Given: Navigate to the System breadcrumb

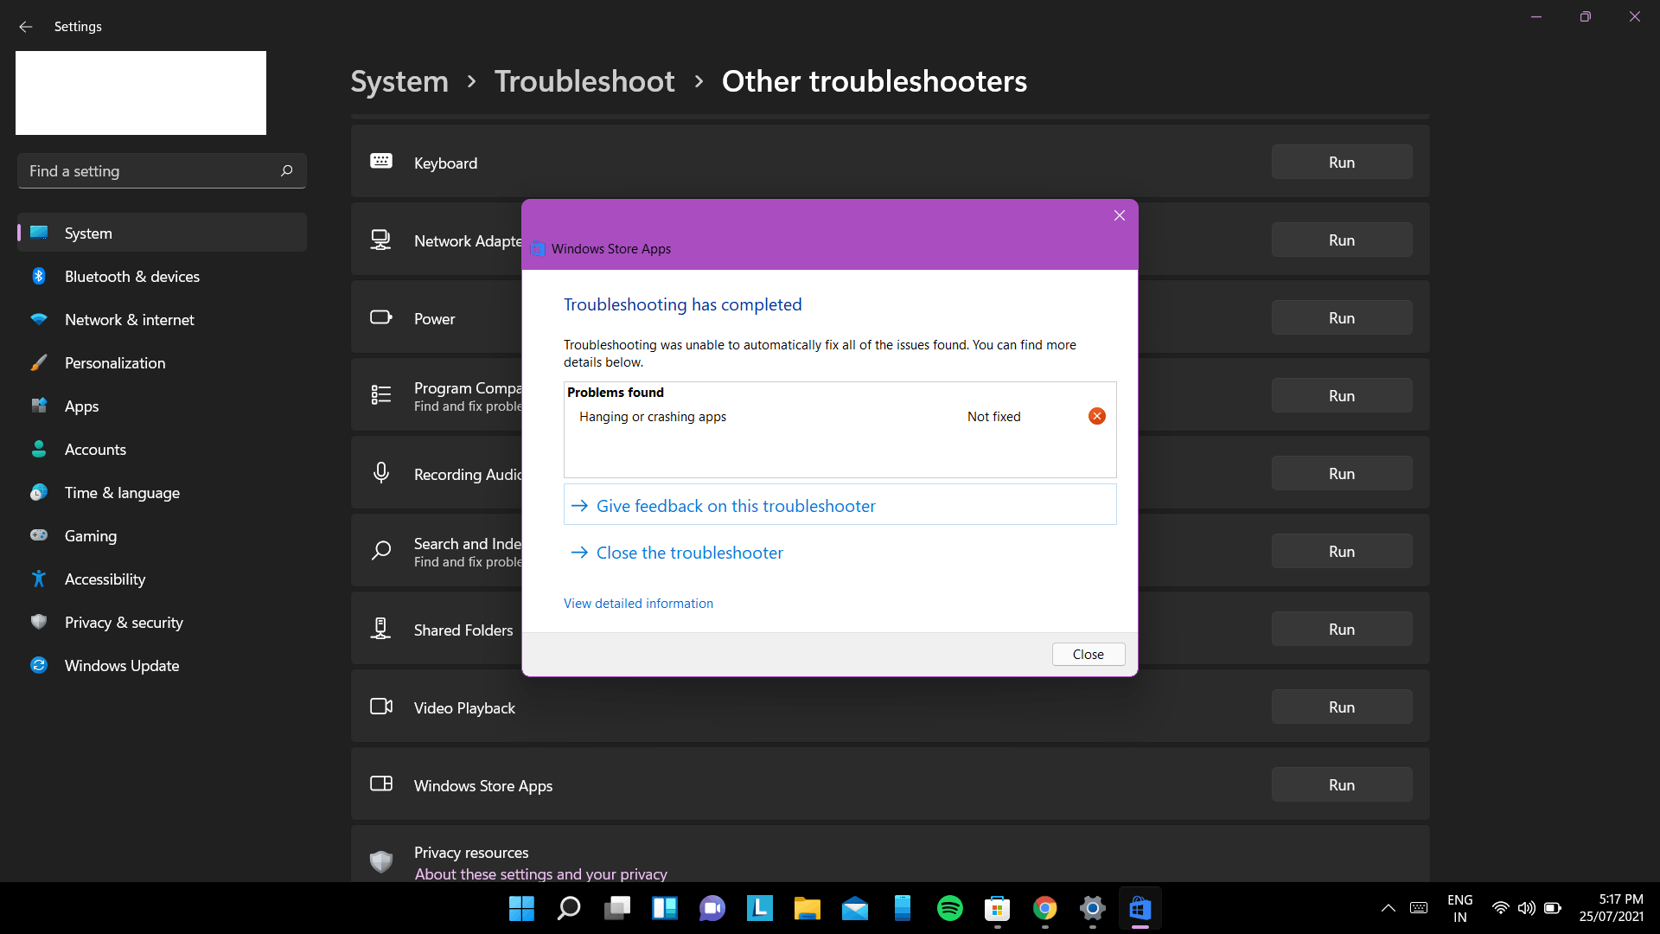Looking at the screenshot, I should [399, 81].
